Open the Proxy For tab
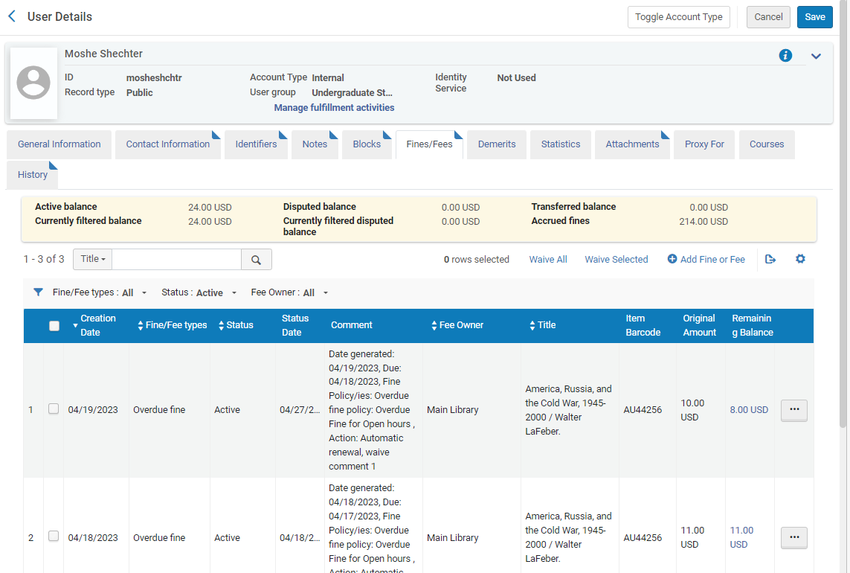The image size is (850, 573). point(704,144)
